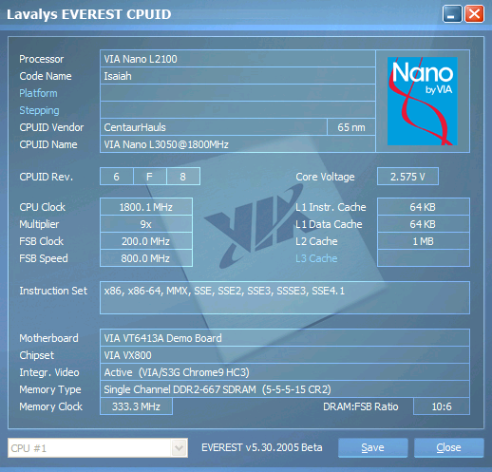Image resolution: width=492 pixels, height=472 pixels.
Task: Click the 1 MB L2 cache value
Action: point(424,241)
